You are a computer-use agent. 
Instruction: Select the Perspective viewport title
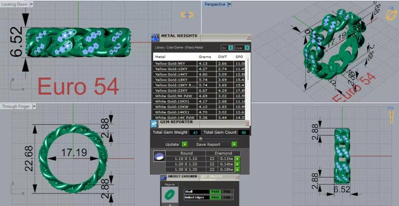coord(215,4)
